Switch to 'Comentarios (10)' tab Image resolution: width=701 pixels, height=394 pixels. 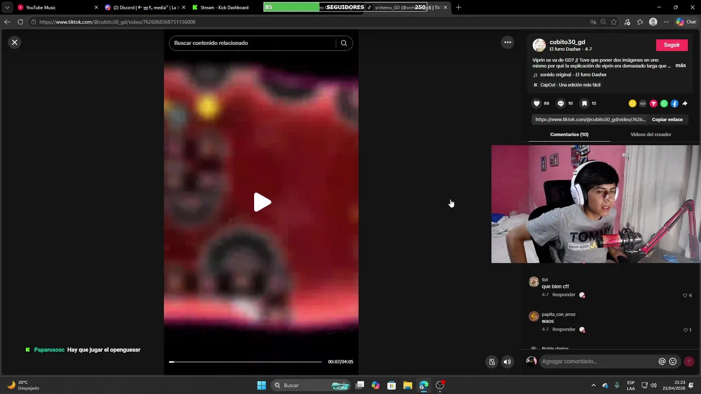click(x=569, y=134)
